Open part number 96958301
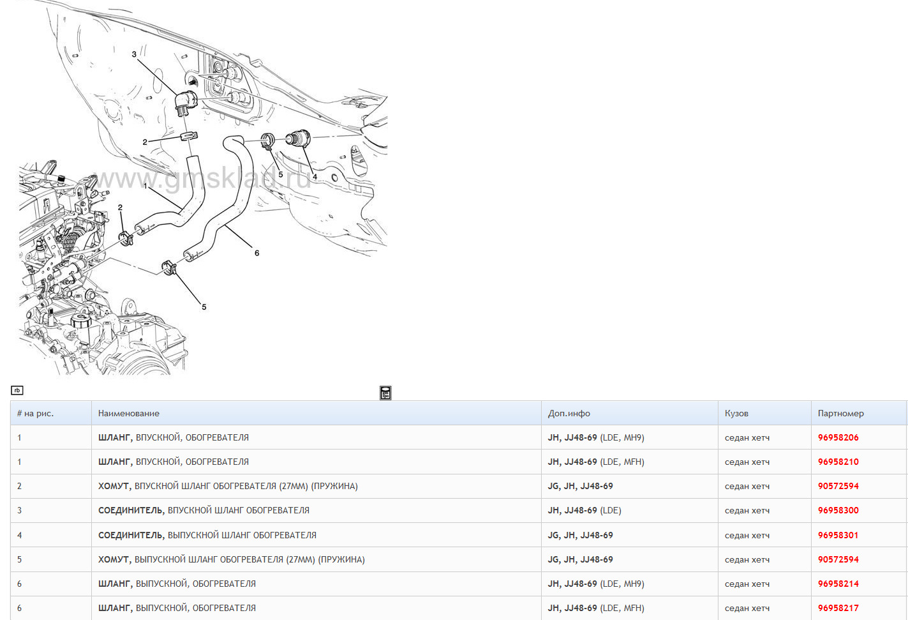 pos(838,535)
